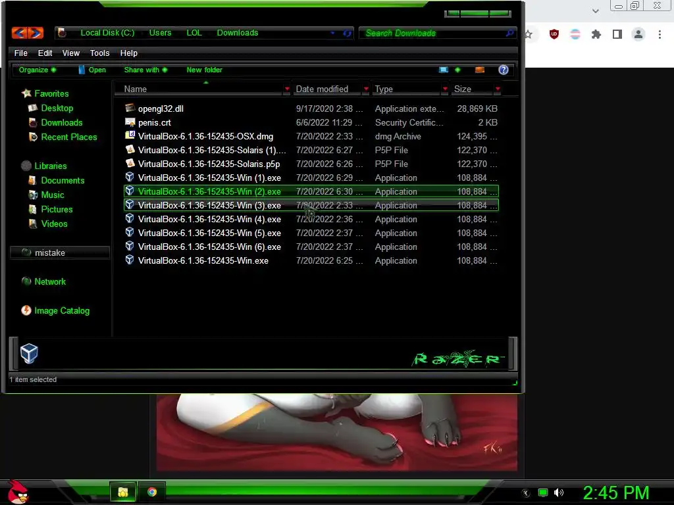Open the Type column filter dropdown

445,89
